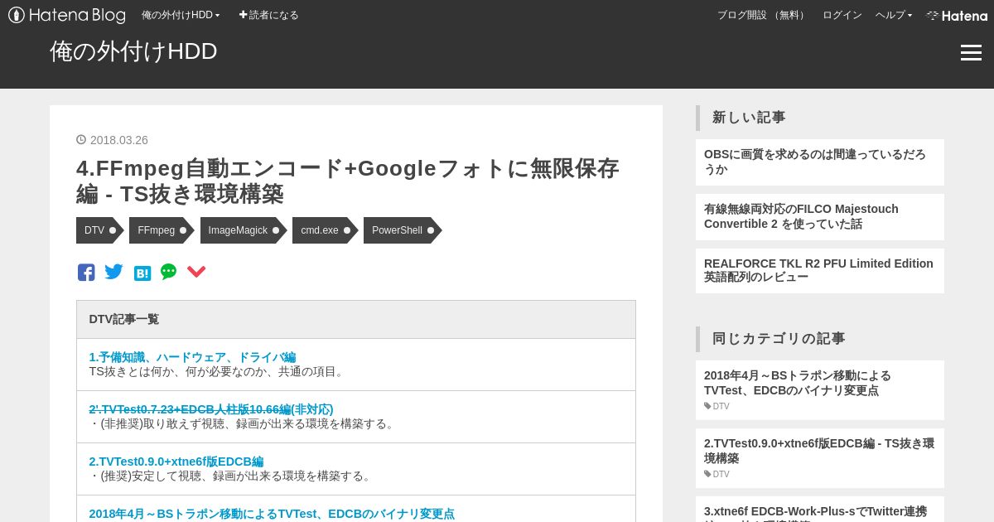Go to blog title 俺の外付けHDD
Viewport: 994px width, 522px height.
point(133,51)
